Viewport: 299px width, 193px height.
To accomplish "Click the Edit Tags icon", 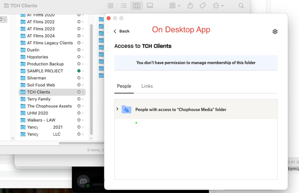I will (203, 6).
